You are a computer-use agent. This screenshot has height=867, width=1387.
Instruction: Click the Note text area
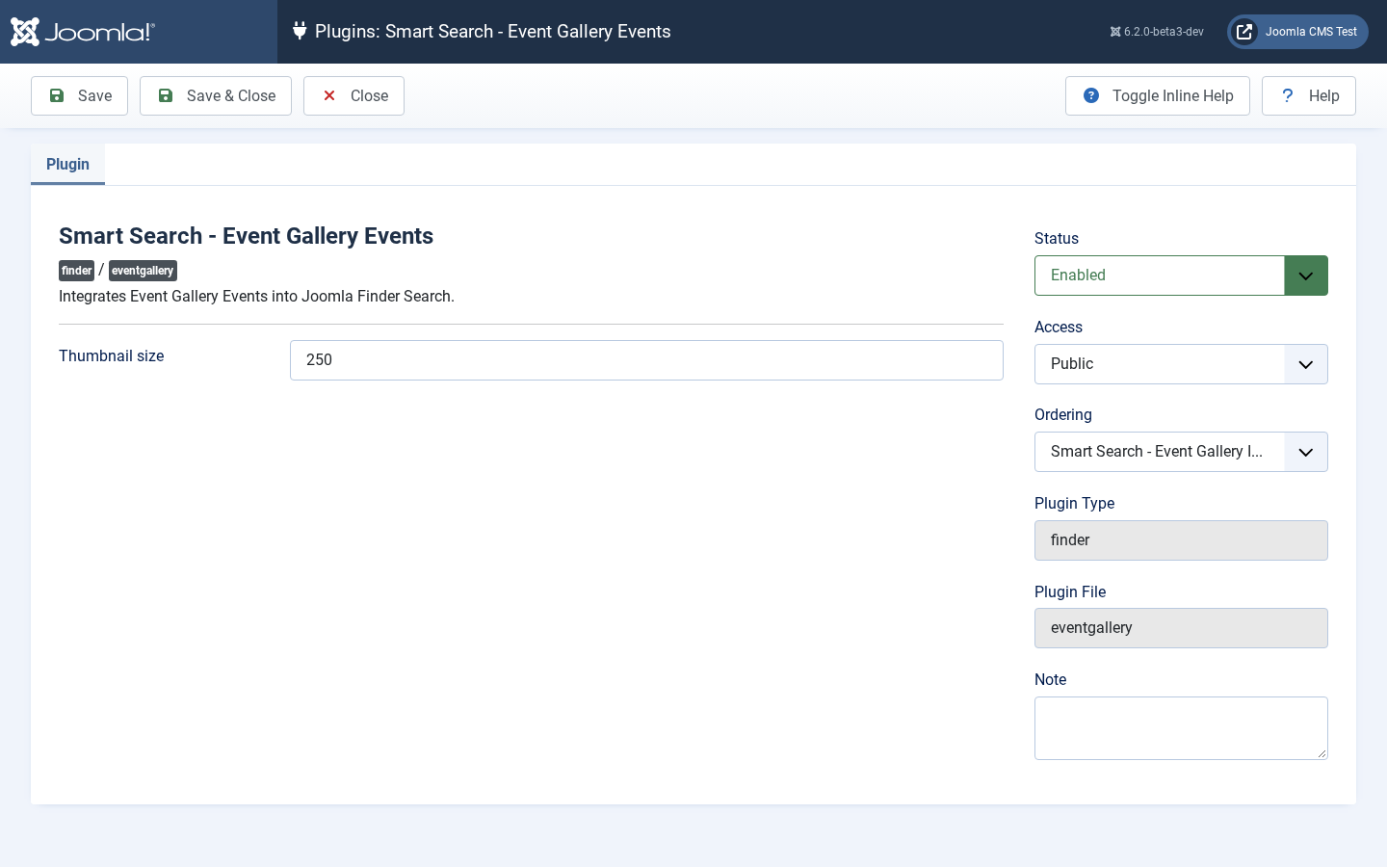[x=1181, y=728]
